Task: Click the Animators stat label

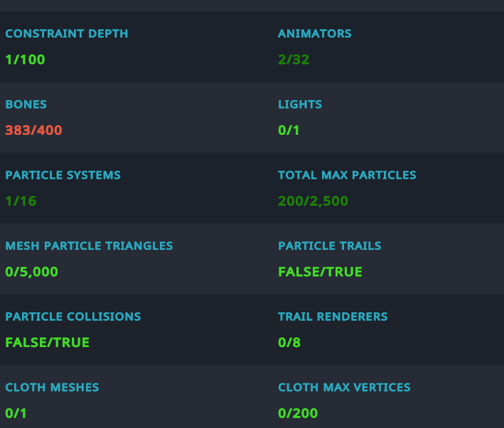Action: 314,33
